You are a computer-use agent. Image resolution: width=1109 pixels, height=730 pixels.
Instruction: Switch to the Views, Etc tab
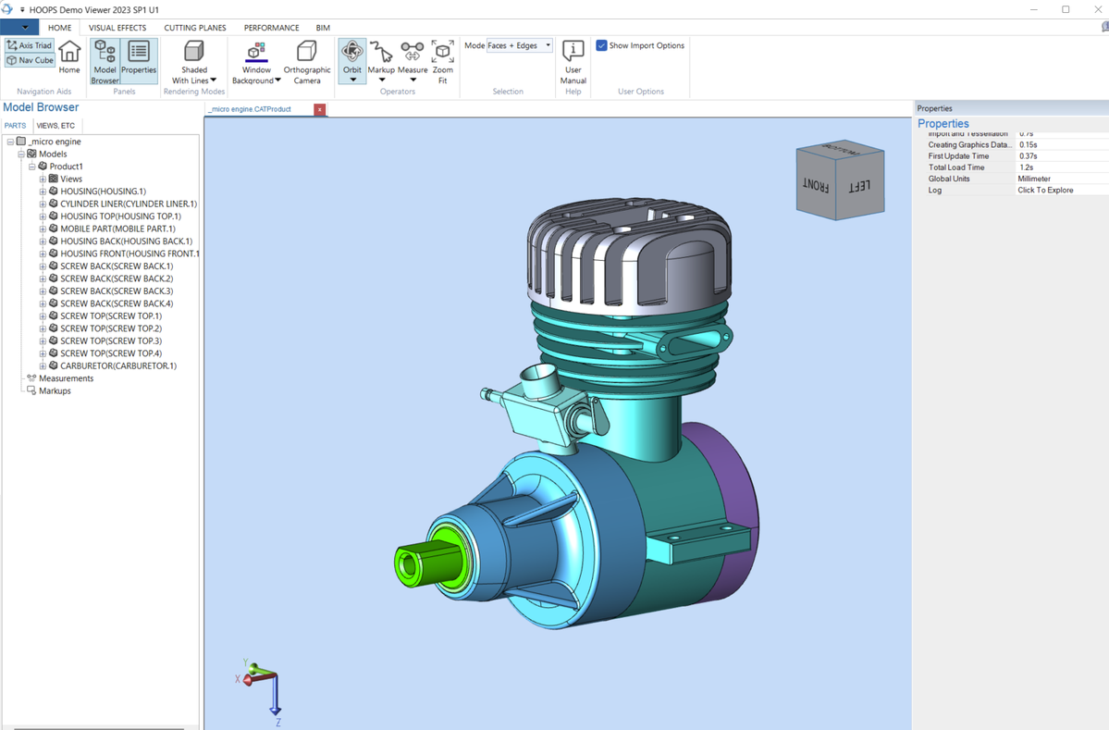pos(55,126)
